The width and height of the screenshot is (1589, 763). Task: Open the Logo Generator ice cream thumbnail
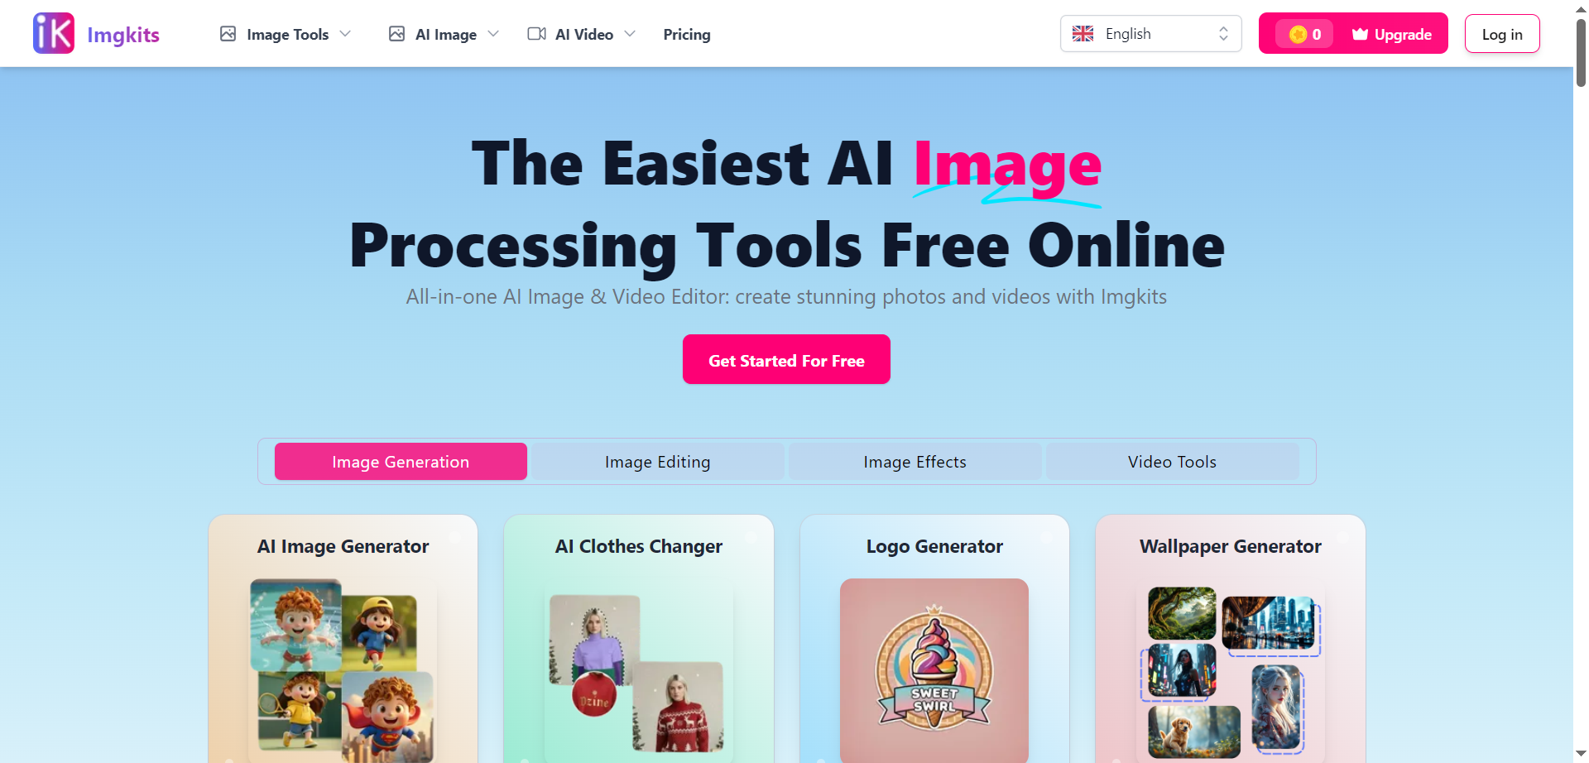tap(934, 669)
